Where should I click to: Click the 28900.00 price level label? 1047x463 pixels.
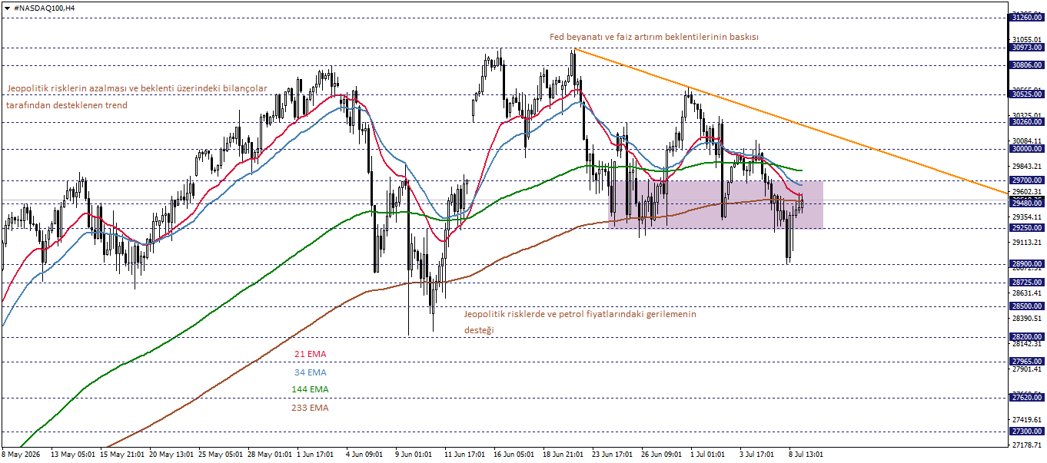click(1027, 264)
